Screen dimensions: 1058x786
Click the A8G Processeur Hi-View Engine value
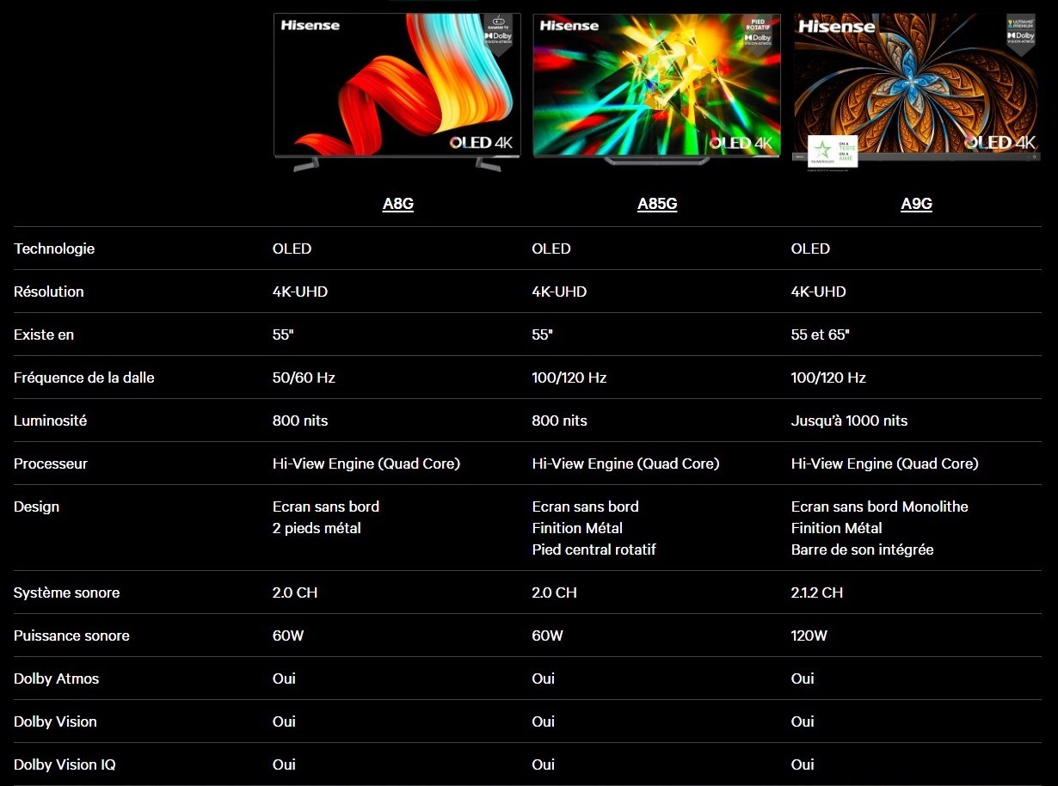pyautogui.click(x=366, y=464)
